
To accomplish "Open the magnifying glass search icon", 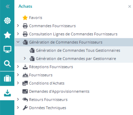I will tap(7, 64).
